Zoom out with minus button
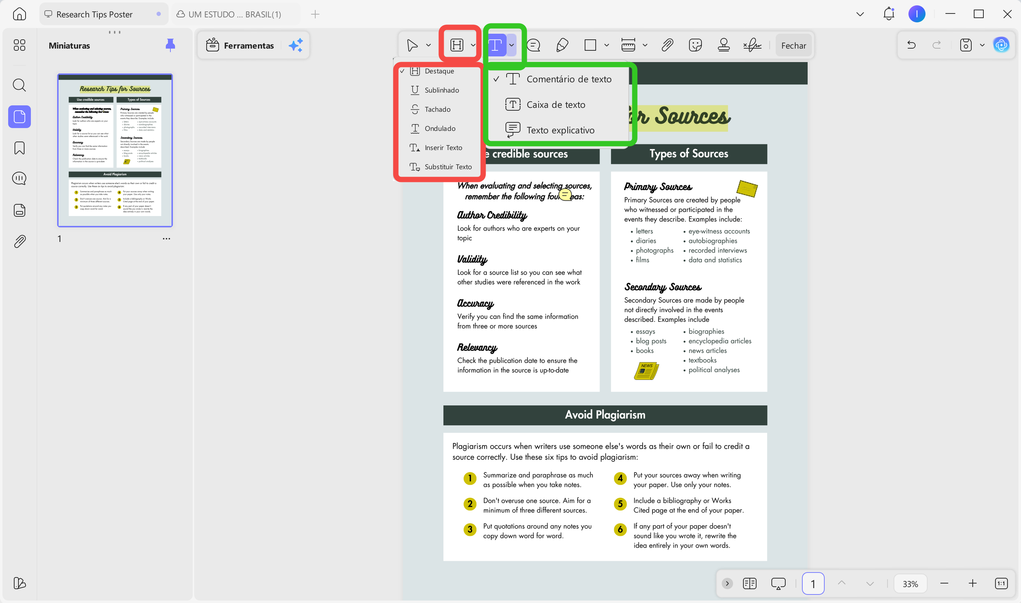The width and height of the screenshot is (1021, 603). [944, 583]
